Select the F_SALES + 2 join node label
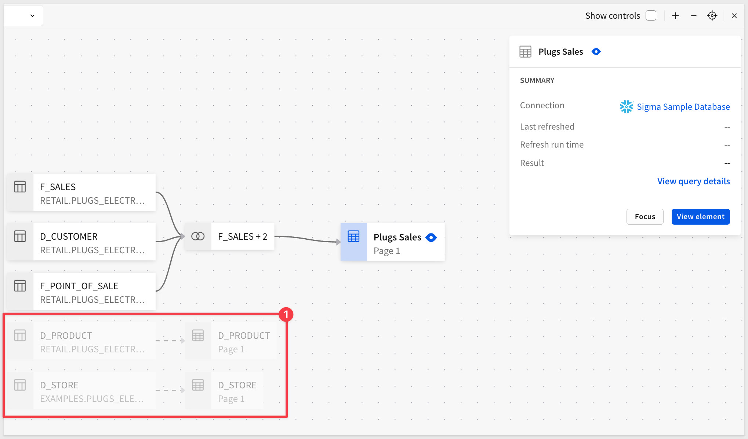The width and height of the screenshot is (748, 439). coord(243,236)
